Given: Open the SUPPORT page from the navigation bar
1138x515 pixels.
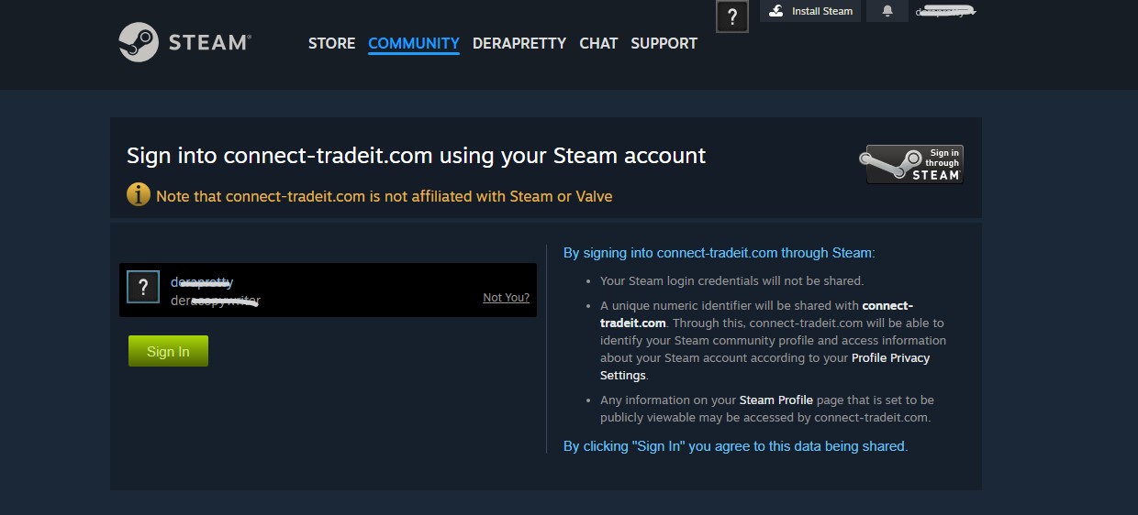Looking at the screenshot, I should tap(664, 43).
